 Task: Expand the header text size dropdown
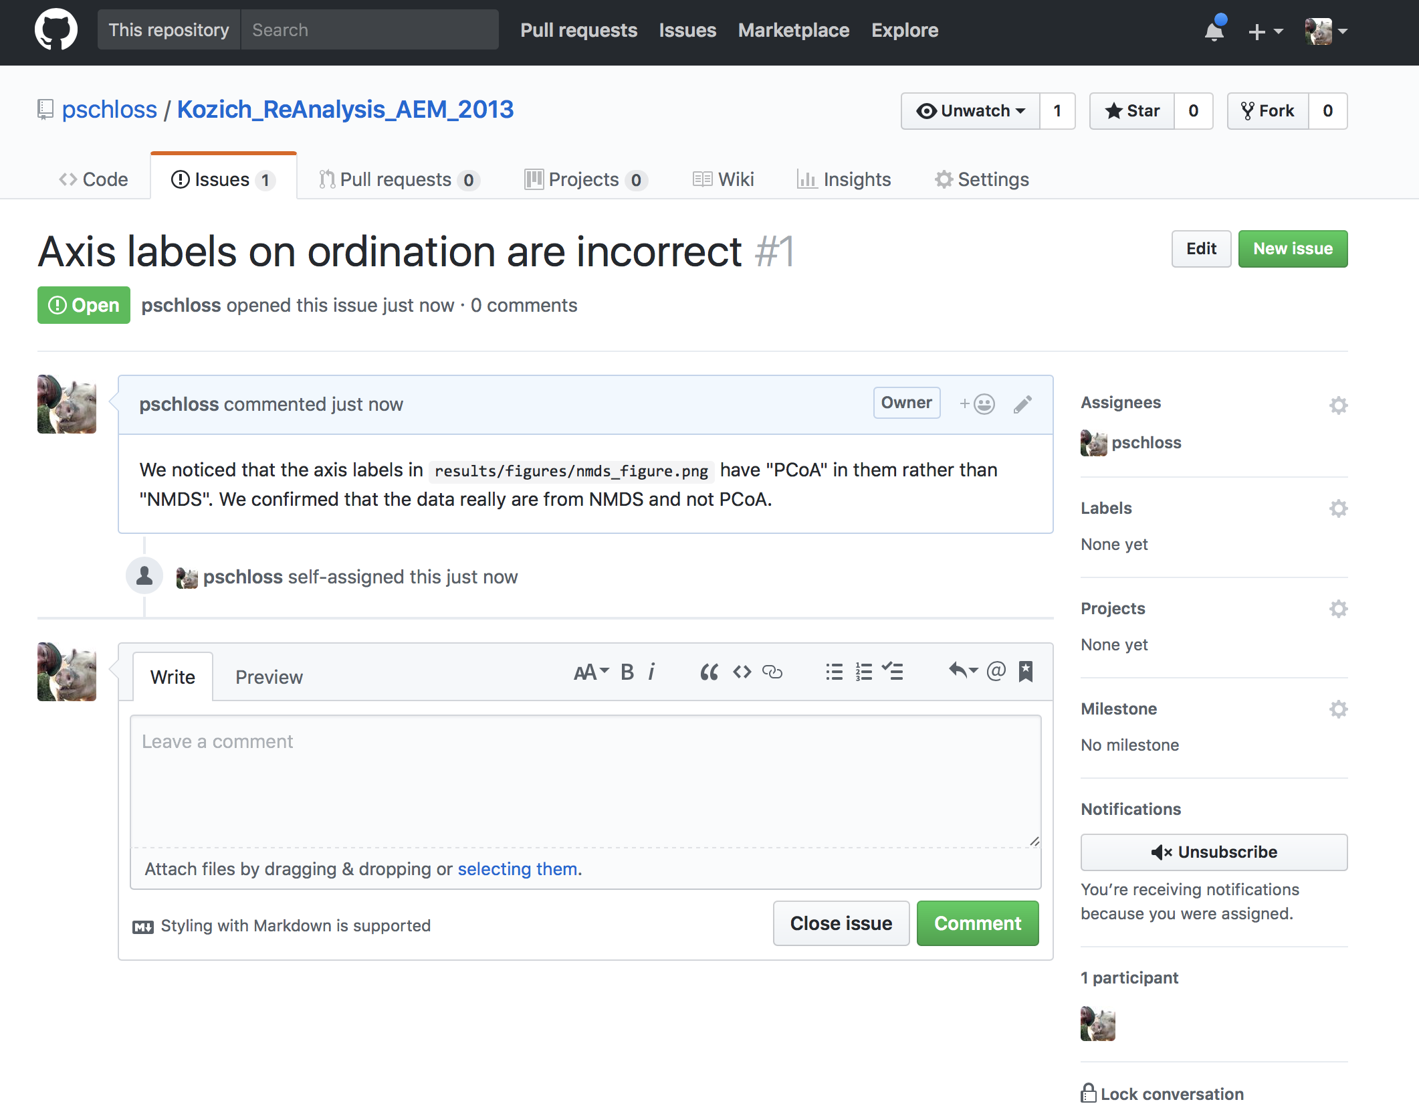click(x=591, y=672)
